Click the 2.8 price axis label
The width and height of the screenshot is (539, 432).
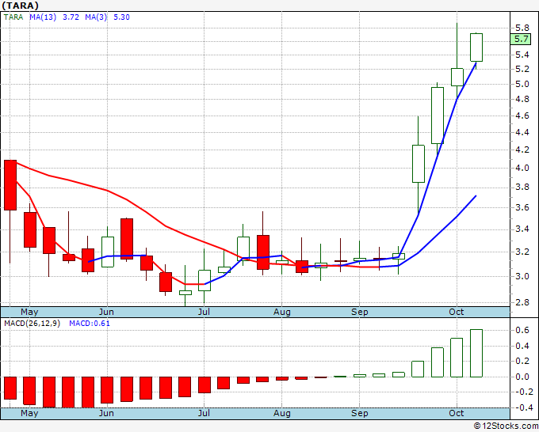click(x=520, y=303)
